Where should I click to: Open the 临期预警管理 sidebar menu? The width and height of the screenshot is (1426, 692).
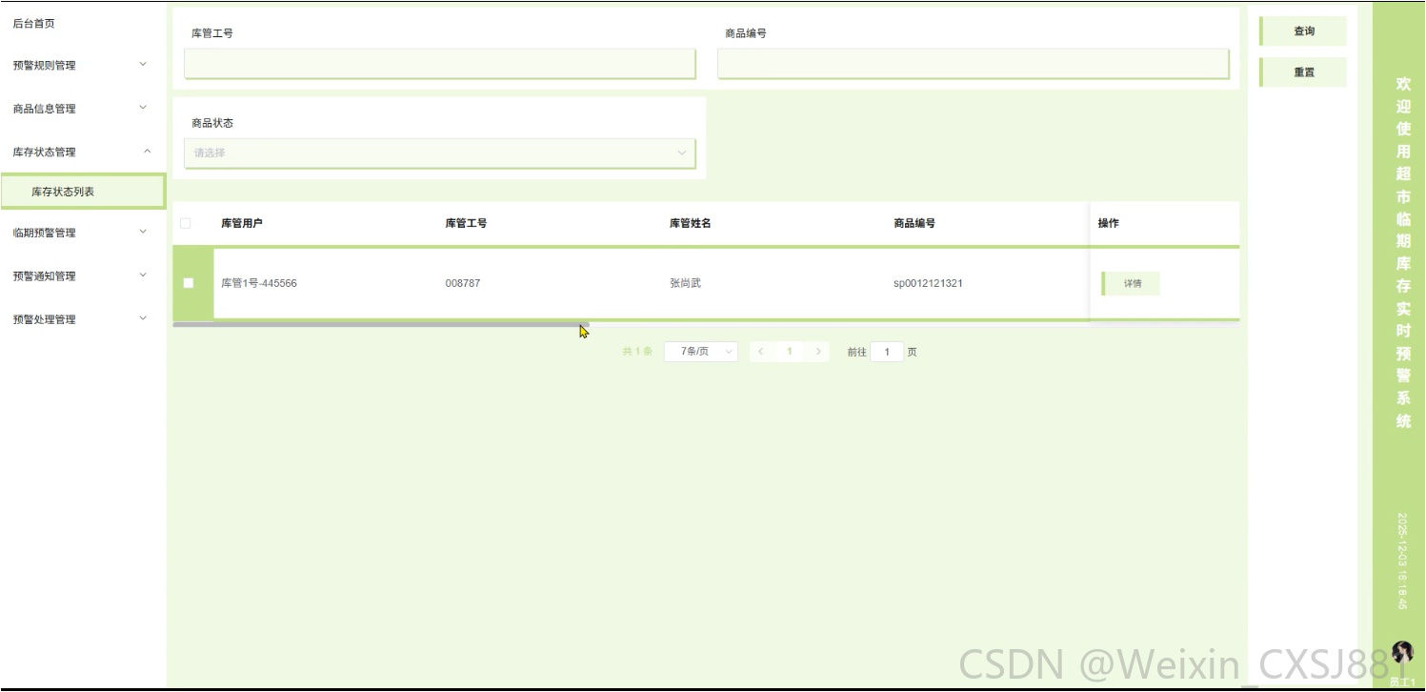tap(83, 233)
